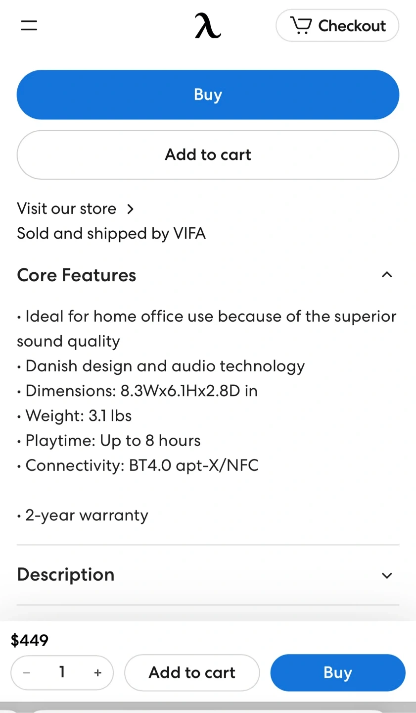Expand Description using its chevron
The image size is (416, 713).
pos(387,575)
